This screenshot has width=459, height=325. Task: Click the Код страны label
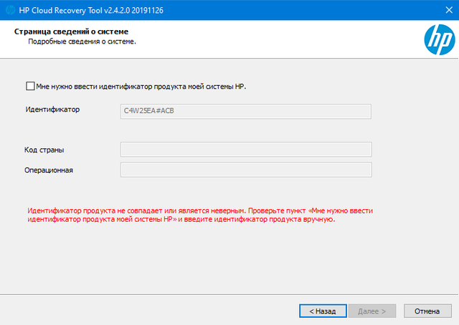[44, 150]
